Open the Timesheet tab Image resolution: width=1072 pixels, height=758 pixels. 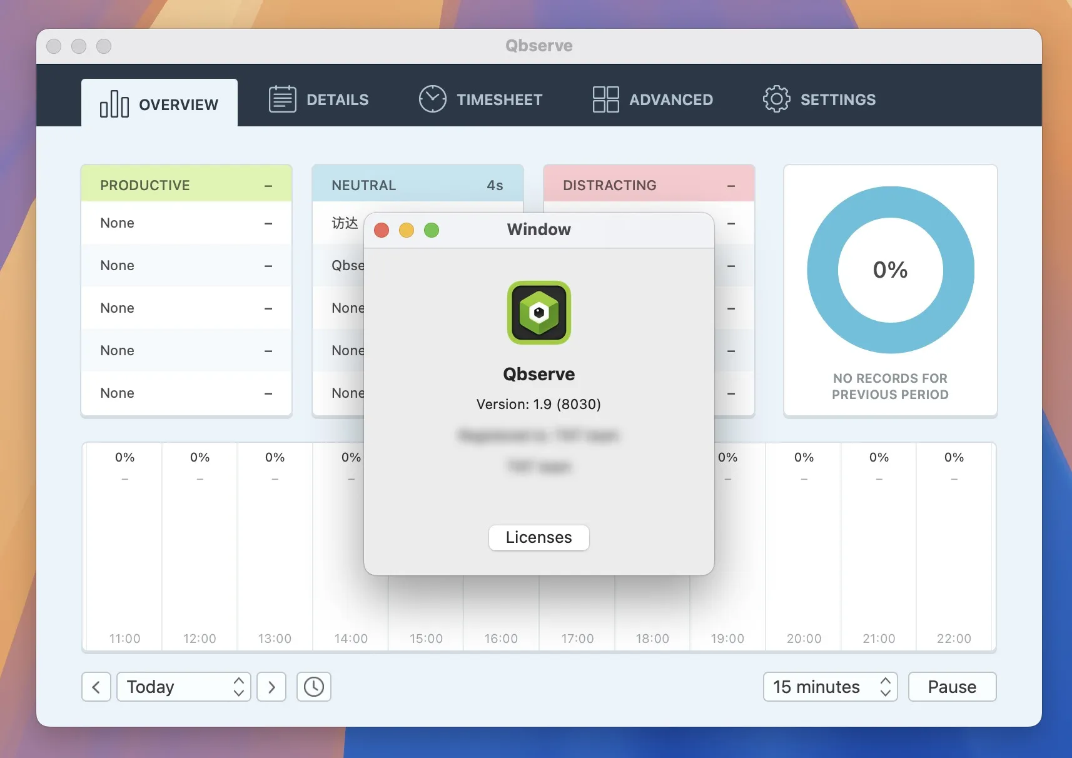click(480, 99)
